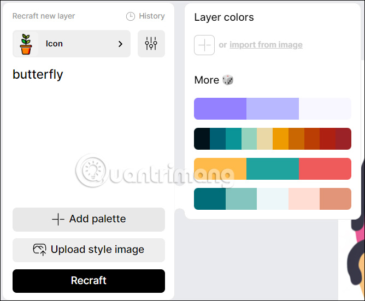This screenshot has width=365, height=301.
Task: Click the History clock icon
Action: pyautogui.click(x=131, y=16)
